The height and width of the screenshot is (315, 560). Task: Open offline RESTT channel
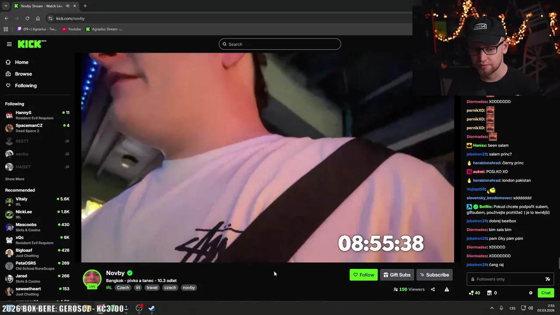click(x=37, y=141)
